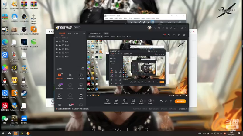Image resolution: width=243 pixels, height=136 pixels.
Task: Click the user avatar in 直播伴侣 title bar
Action: [149, 28]
